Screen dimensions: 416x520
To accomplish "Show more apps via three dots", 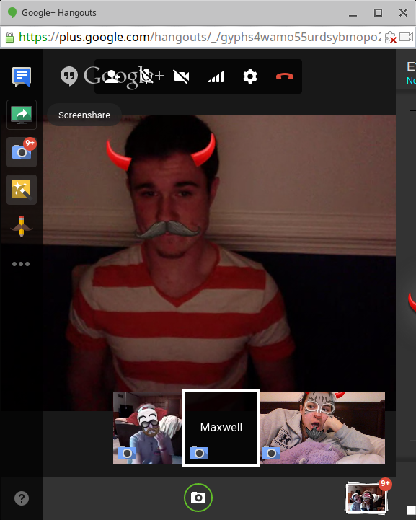I will pos(21,264).
